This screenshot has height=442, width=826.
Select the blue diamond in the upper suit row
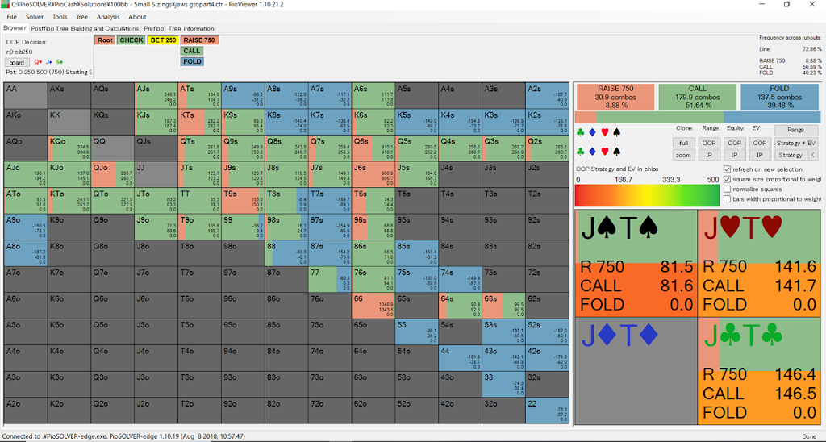pos(592,133)
